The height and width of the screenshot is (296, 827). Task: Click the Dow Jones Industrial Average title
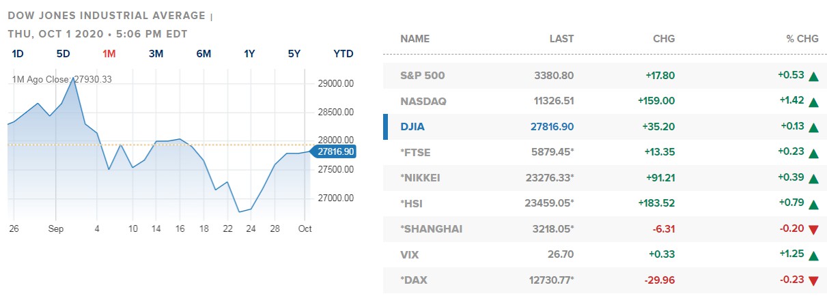coord(107,15)
